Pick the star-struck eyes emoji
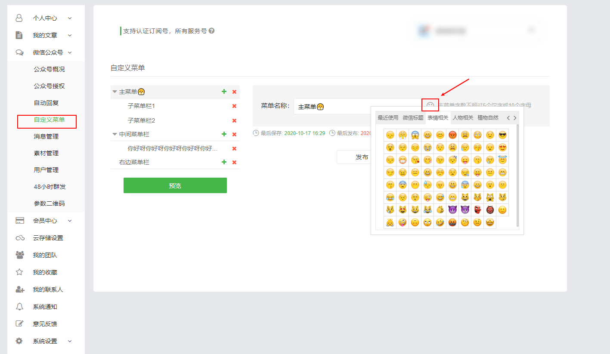The height and width of the screenshot is (354, 610). coord(490,222)
